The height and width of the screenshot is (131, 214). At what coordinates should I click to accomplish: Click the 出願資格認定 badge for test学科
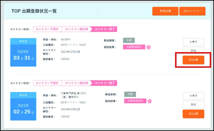pos(134,47)
